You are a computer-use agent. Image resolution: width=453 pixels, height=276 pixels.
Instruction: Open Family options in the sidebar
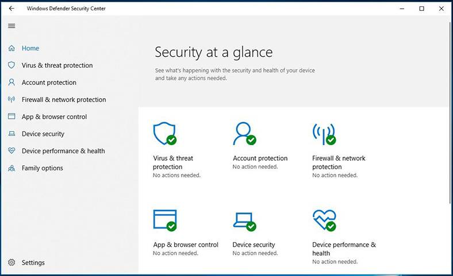click(42, 168)
